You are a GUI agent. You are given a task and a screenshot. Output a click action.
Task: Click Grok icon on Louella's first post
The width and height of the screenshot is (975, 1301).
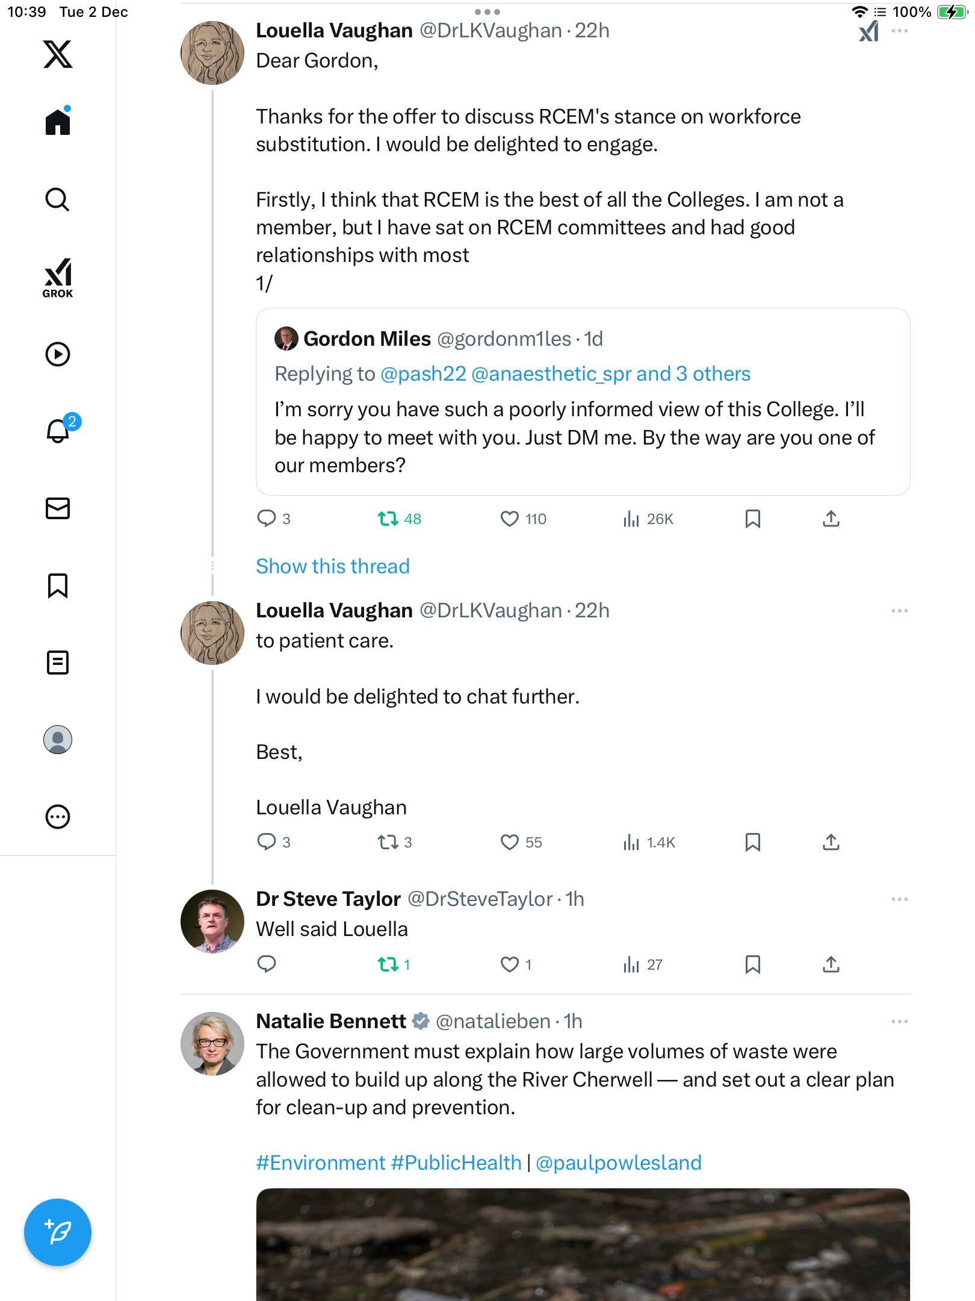tap(868, 31)
